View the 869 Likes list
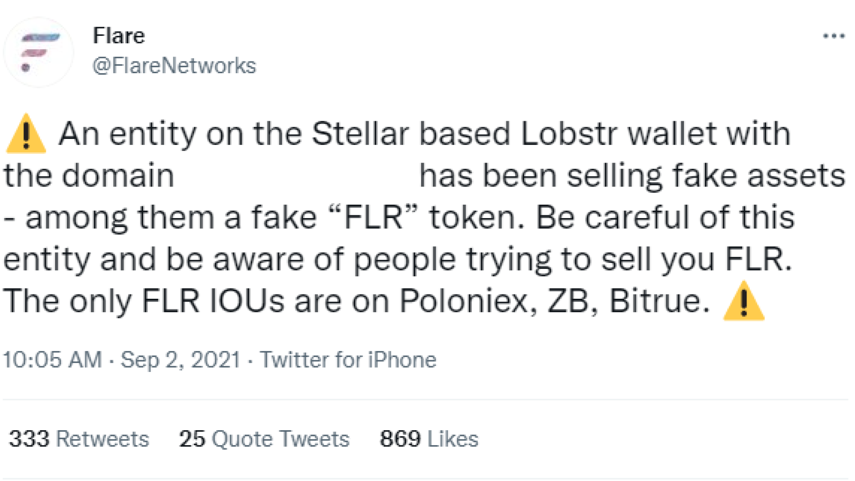Screen dimensions: 855x481 click(429, 439)
